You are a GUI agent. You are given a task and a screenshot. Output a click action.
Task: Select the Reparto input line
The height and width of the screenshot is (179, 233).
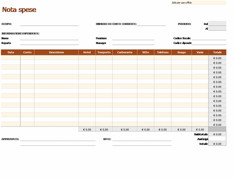click(x=49, y=43)
